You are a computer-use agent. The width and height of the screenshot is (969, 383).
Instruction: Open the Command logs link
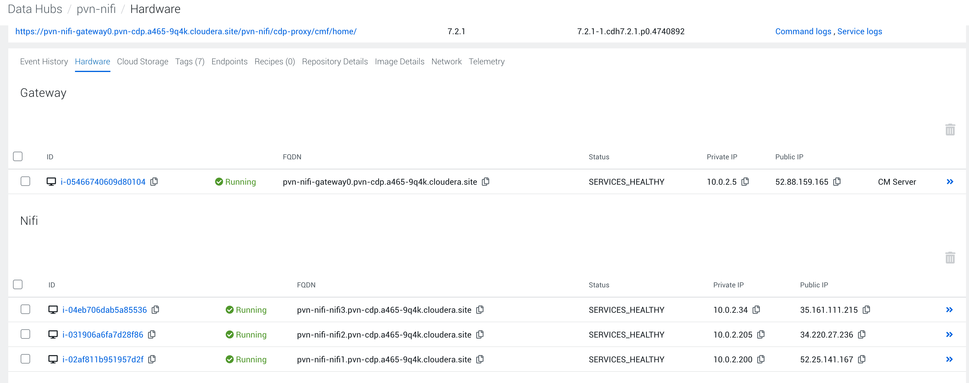803,31
